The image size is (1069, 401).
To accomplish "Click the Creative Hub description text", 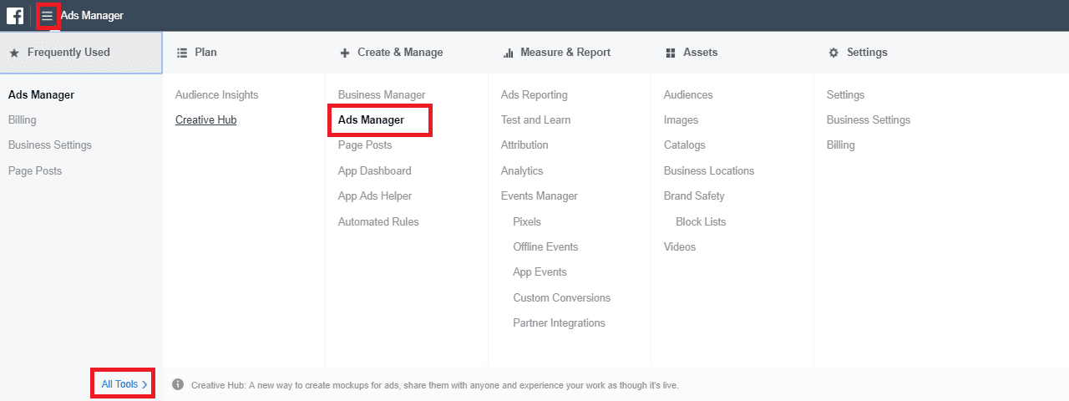I will click(435, 385).
